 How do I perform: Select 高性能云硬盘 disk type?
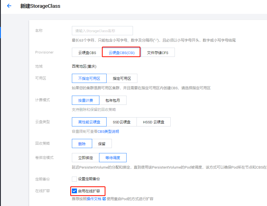[89, 122]
